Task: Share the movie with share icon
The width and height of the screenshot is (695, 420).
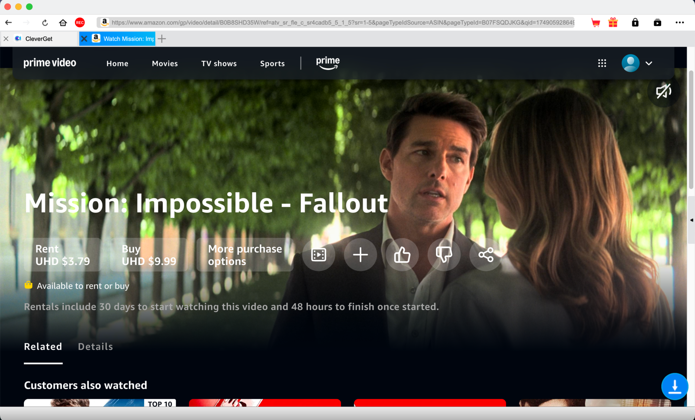Action: pyautogui.click(x=486, y=255)
